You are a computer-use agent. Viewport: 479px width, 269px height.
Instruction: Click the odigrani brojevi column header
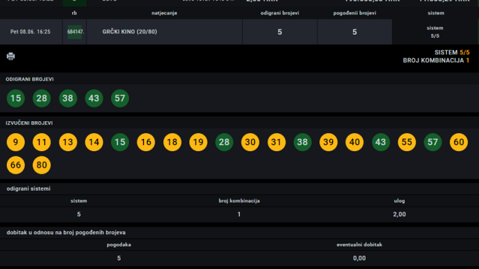tap(279, 13)
